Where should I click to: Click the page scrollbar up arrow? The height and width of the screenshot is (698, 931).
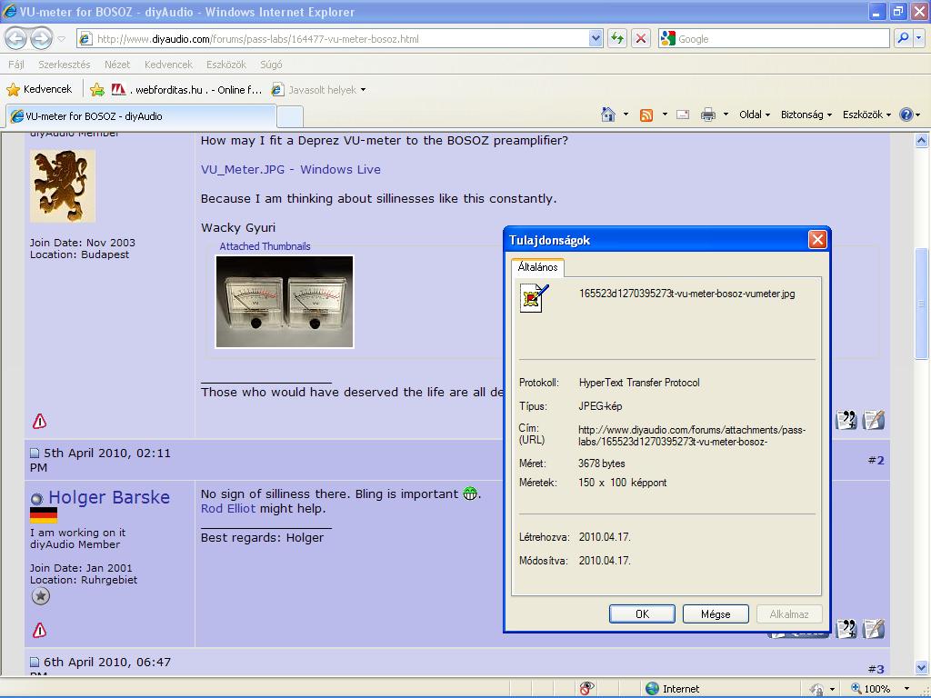click(921, 141)
